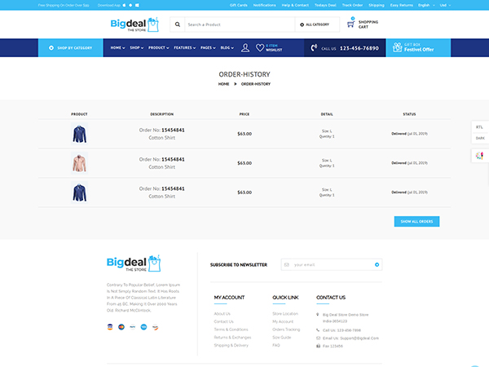Open the Product navigation menu
This screenshot has width=489, height=367.
pos(158,48)
